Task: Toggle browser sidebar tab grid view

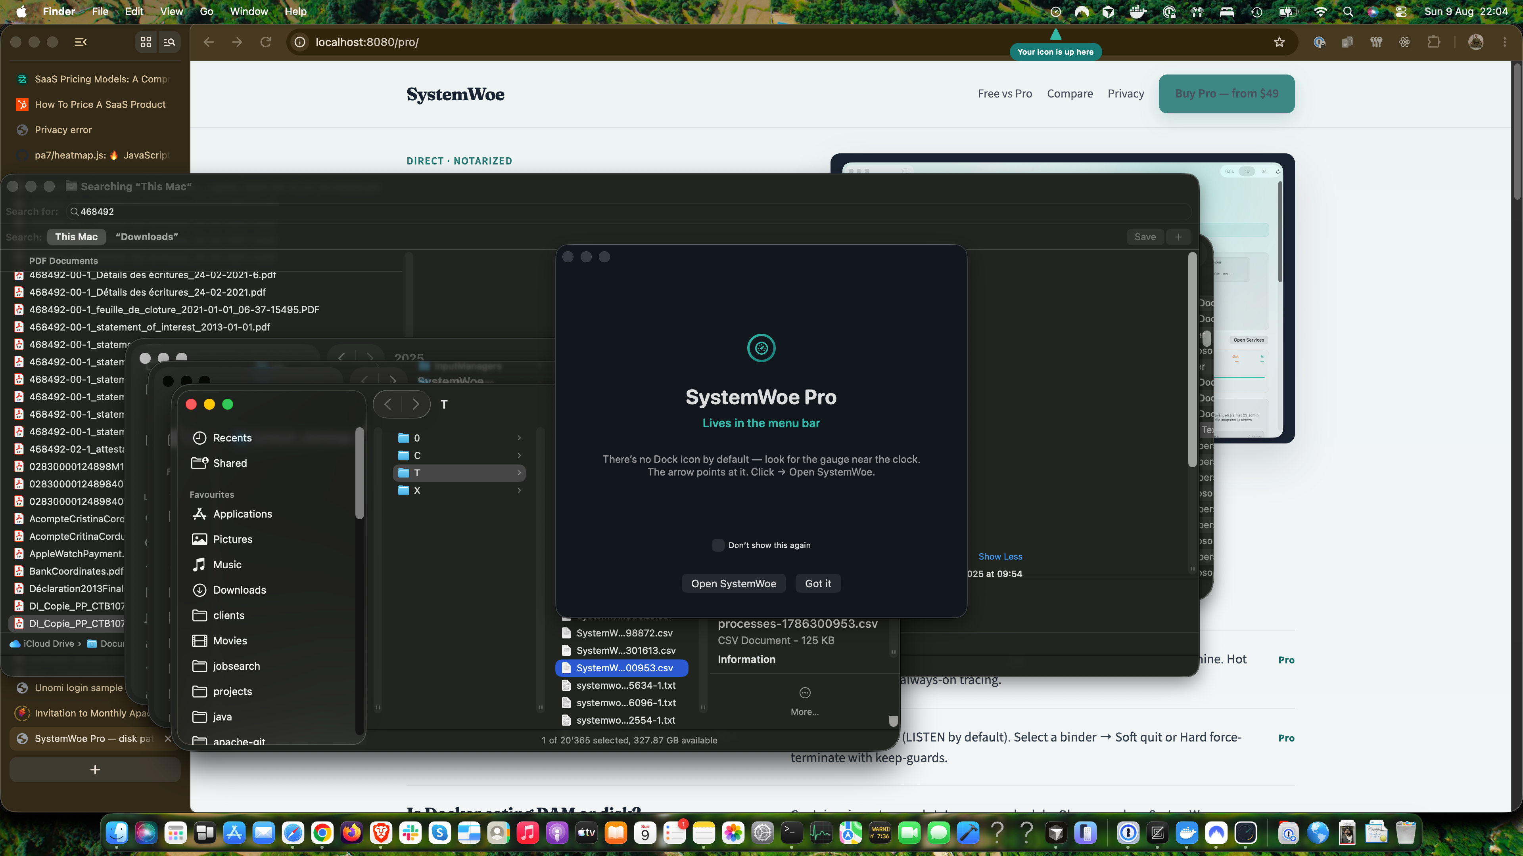Action: click(146, 42)
